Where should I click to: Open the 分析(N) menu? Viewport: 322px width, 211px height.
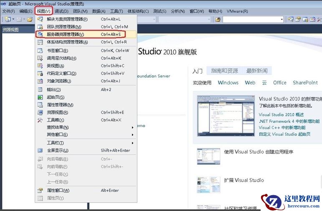click(x=178, y=11)
